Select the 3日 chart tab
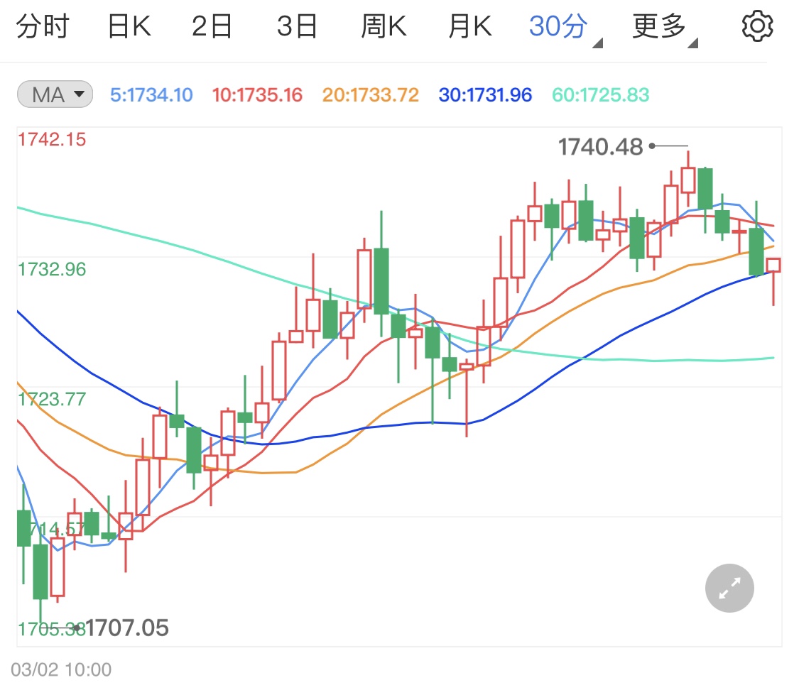This screenshot has height=695, width=799. [297, 26]
